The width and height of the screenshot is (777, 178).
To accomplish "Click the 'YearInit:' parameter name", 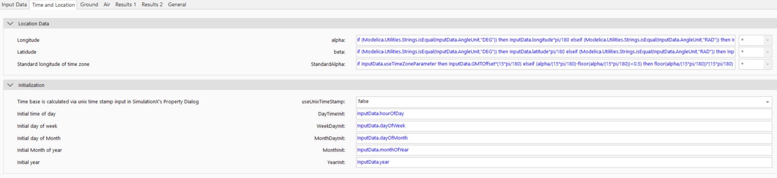I will (336, 162).
